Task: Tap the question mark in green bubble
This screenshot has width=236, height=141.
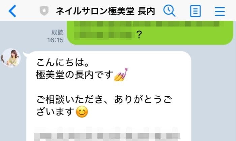Action: coord(139,35)
